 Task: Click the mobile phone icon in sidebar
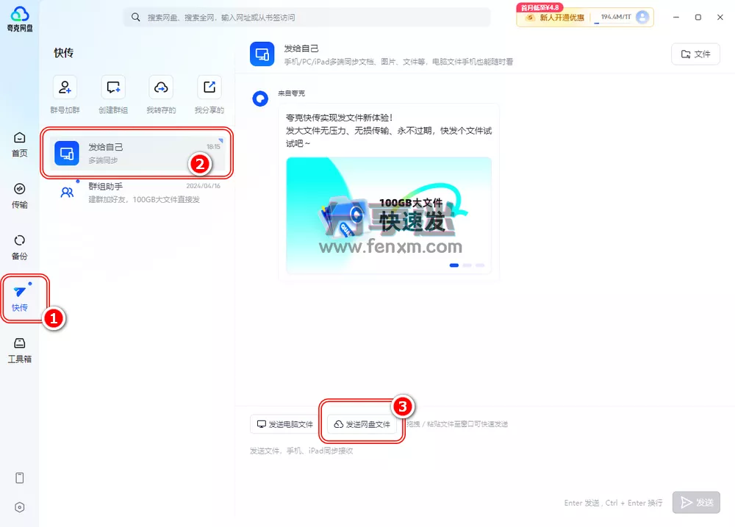click(x=19, y=478)
